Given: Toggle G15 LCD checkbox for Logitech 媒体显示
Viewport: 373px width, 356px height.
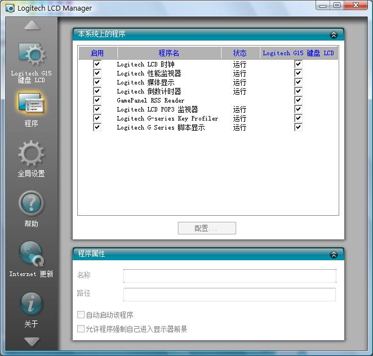Looking at the screenshot, I should [298, 82].
